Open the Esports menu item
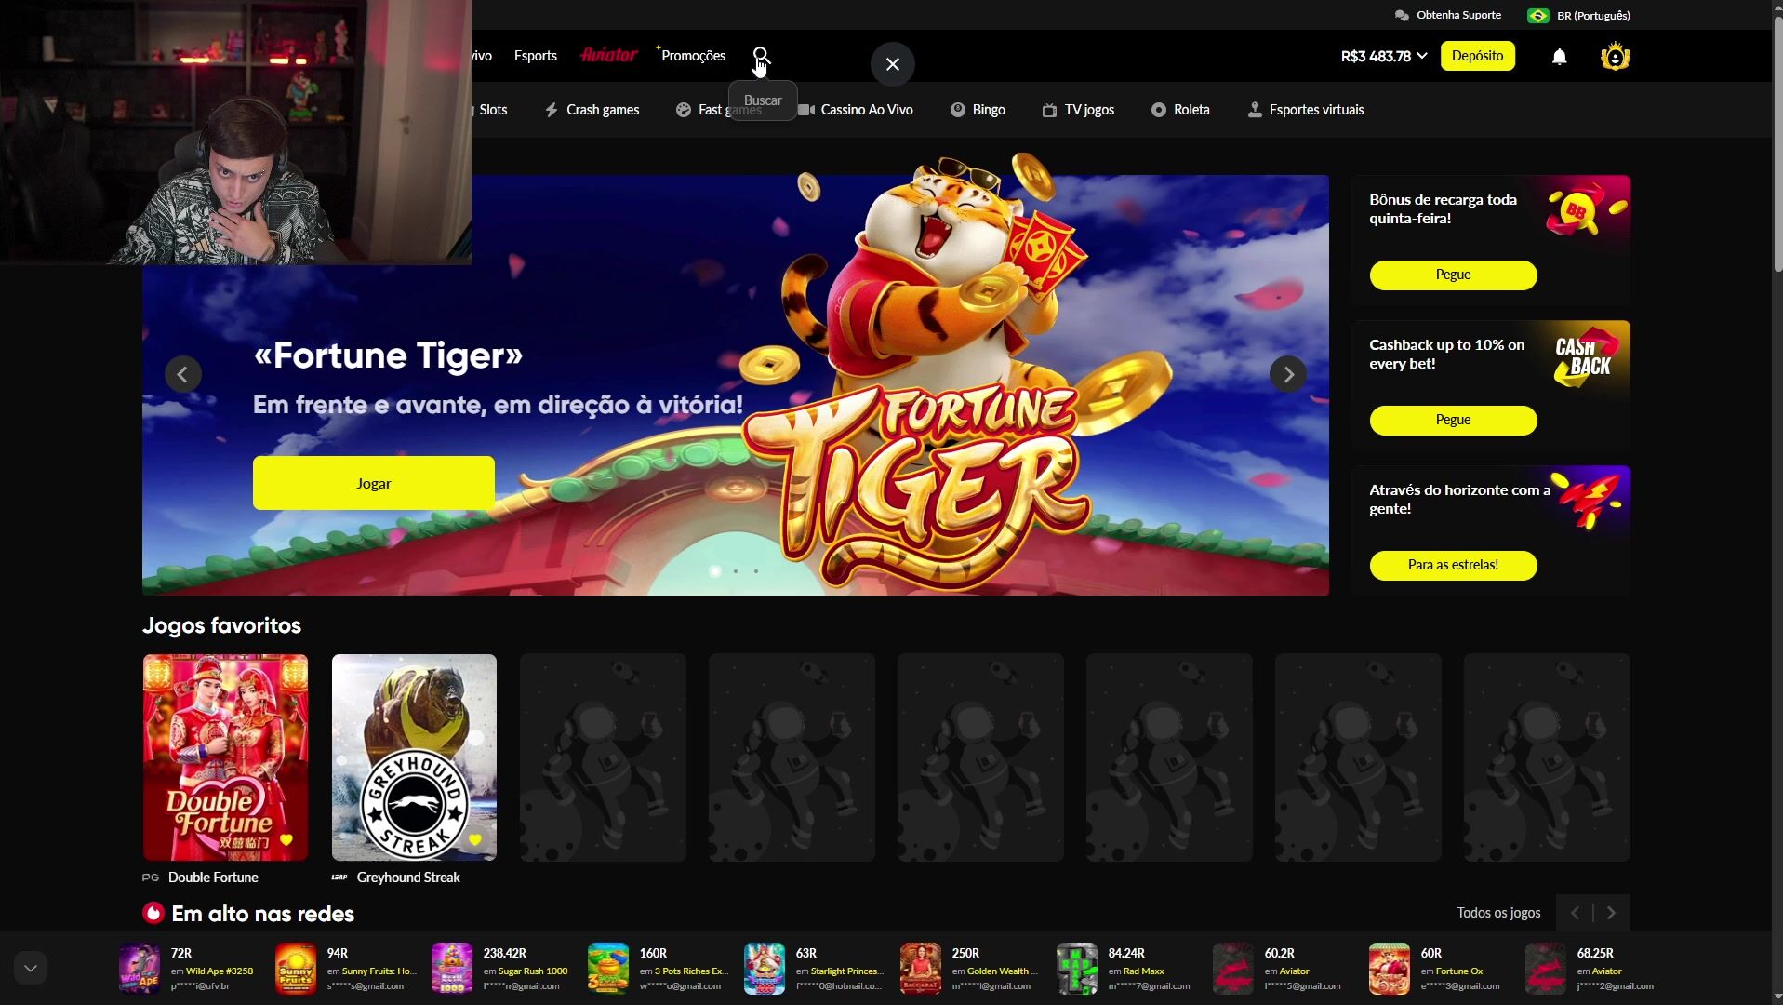Screen dimensions: 1783x1005 tap(536, 56)
